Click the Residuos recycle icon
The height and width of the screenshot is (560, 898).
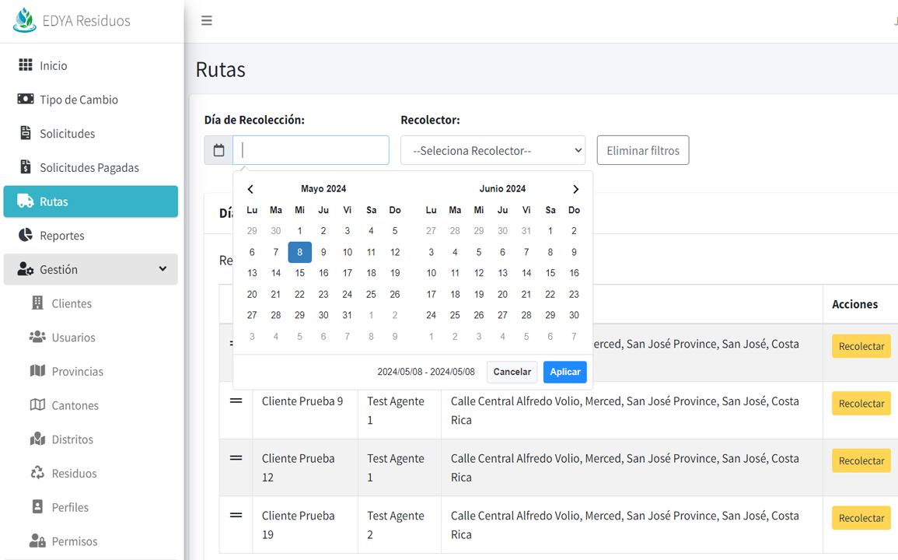tap(37, 473)
